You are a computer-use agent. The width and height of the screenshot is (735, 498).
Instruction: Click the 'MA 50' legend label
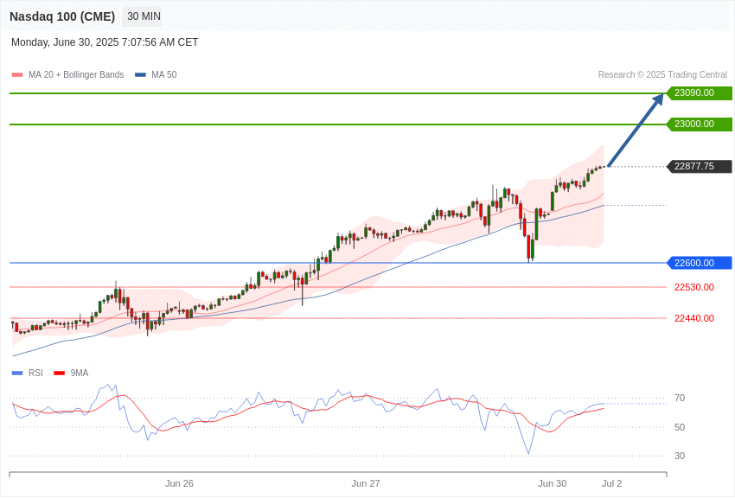click(x=164, y=74)
